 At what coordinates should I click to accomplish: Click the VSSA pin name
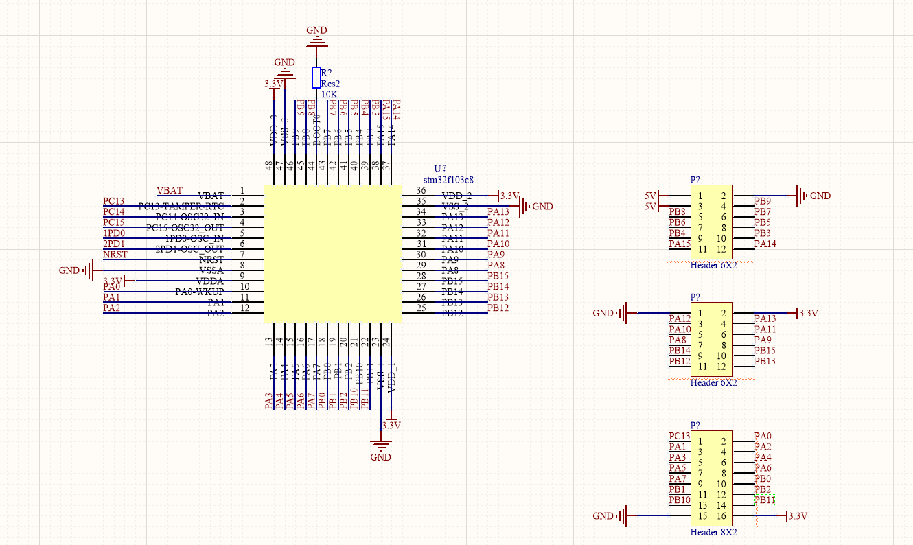tap(211, 270)
